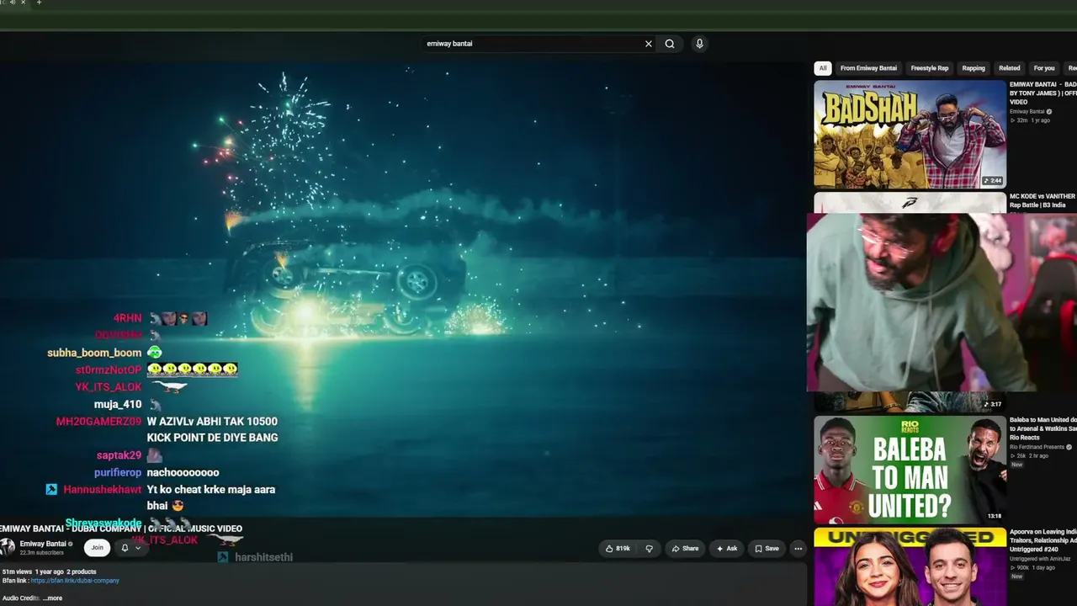Clear the search box with the X

coord(649,44)
